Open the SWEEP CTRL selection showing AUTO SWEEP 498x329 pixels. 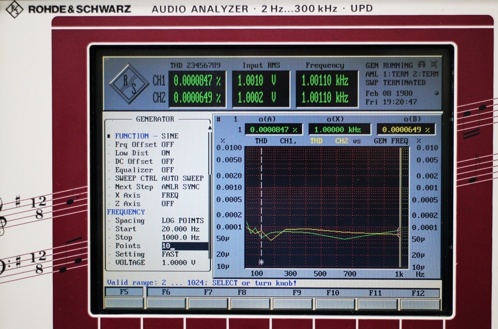tap(183, 178)
